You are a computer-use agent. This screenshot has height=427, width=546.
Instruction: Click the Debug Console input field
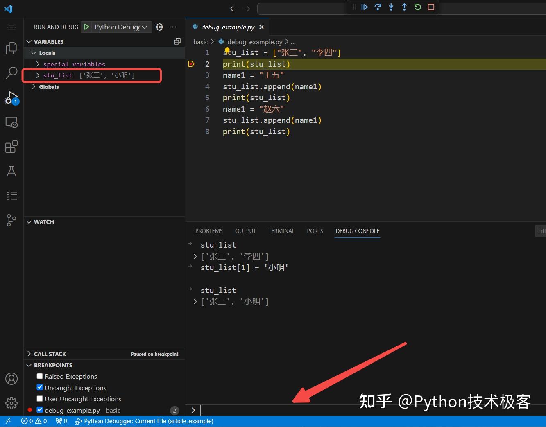[x=287, y=410]
